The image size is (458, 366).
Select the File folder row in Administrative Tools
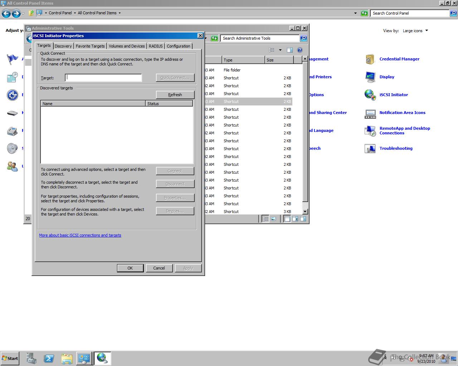(249, 70)
